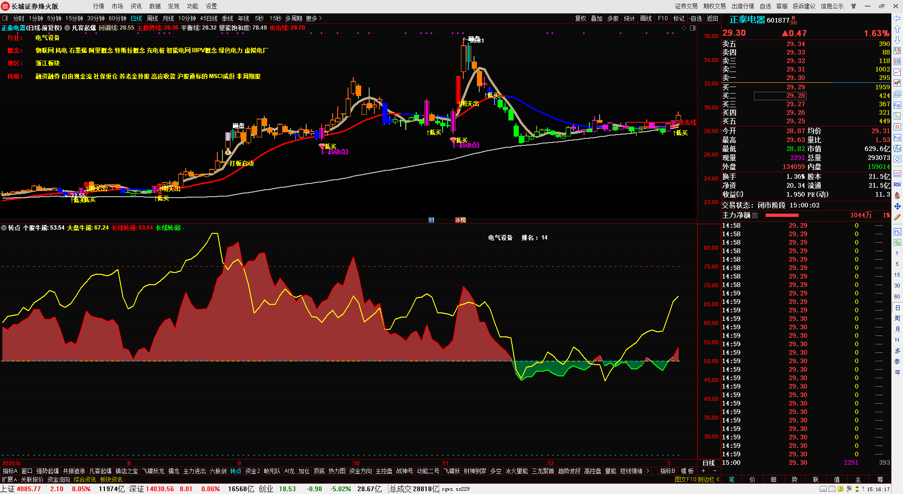Click the yellow round status bar icon
903x494 pixels.
pyautogui.click(x=840, y=489)
